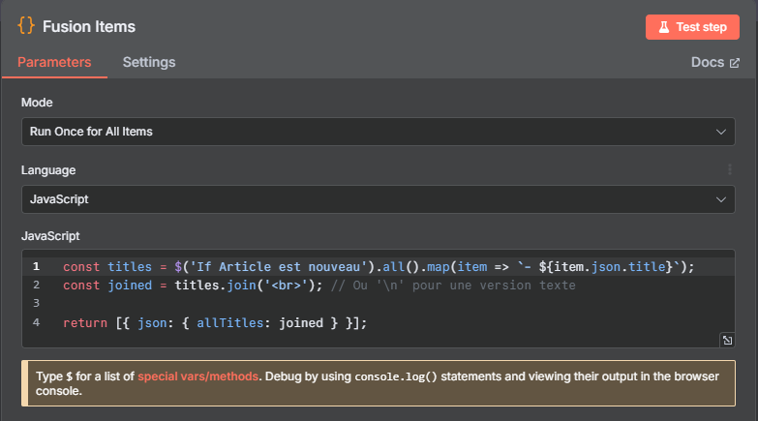Open the Mode dropdown showing Run Once for All Items
Viewport: 758px width, 421px height.
tap(379, 132)
